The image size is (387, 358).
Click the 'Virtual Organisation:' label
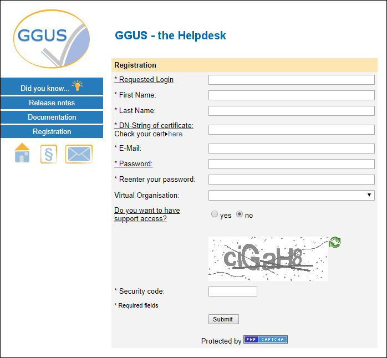[x=147, y=196]
